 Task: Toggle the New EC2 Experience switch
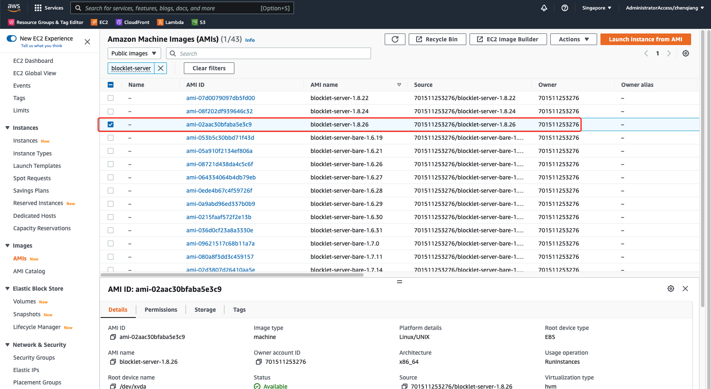[x=12, y=38]
